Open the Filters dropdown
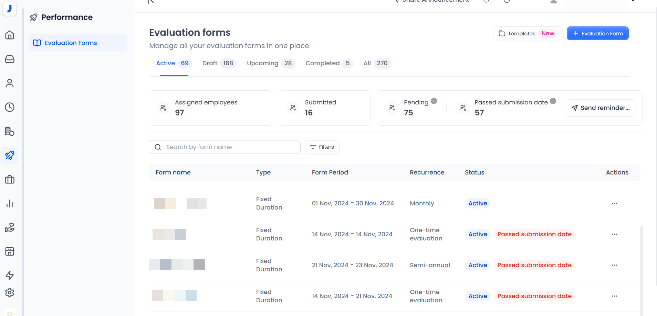This screenshot has width=657, height=316. [x=322, y=147]
